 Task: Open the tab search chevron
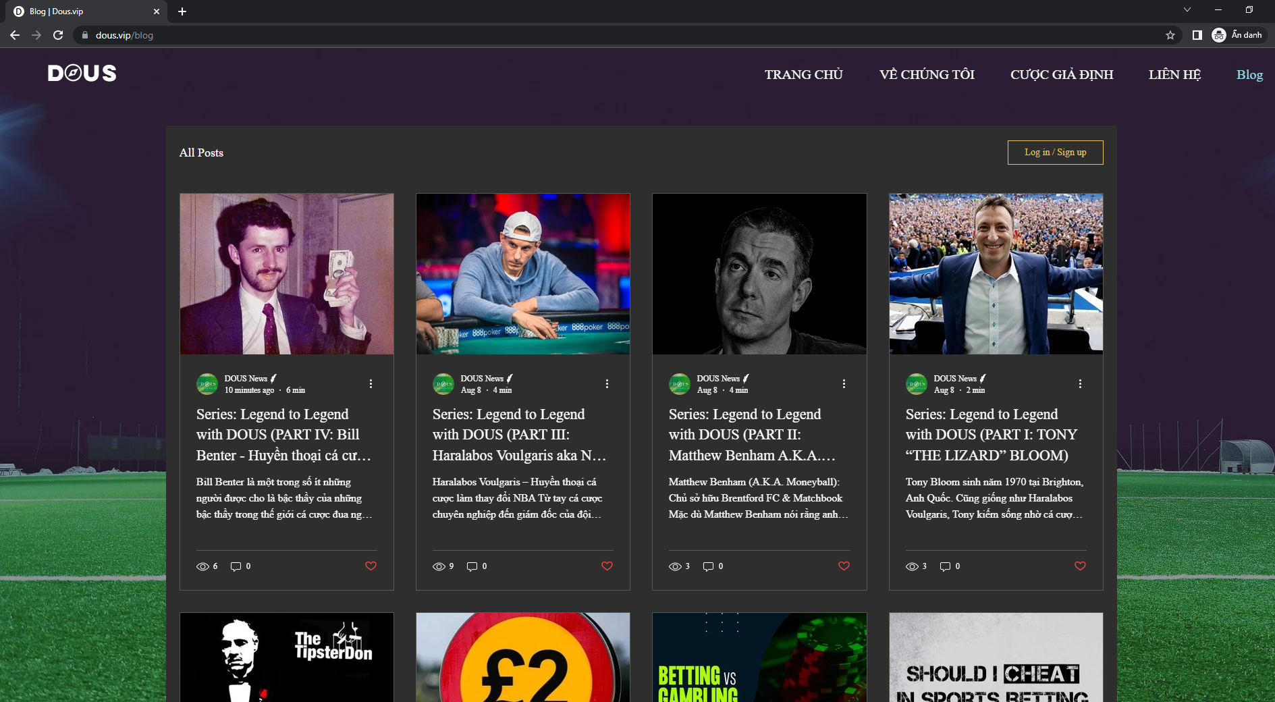click(1187, 10)
